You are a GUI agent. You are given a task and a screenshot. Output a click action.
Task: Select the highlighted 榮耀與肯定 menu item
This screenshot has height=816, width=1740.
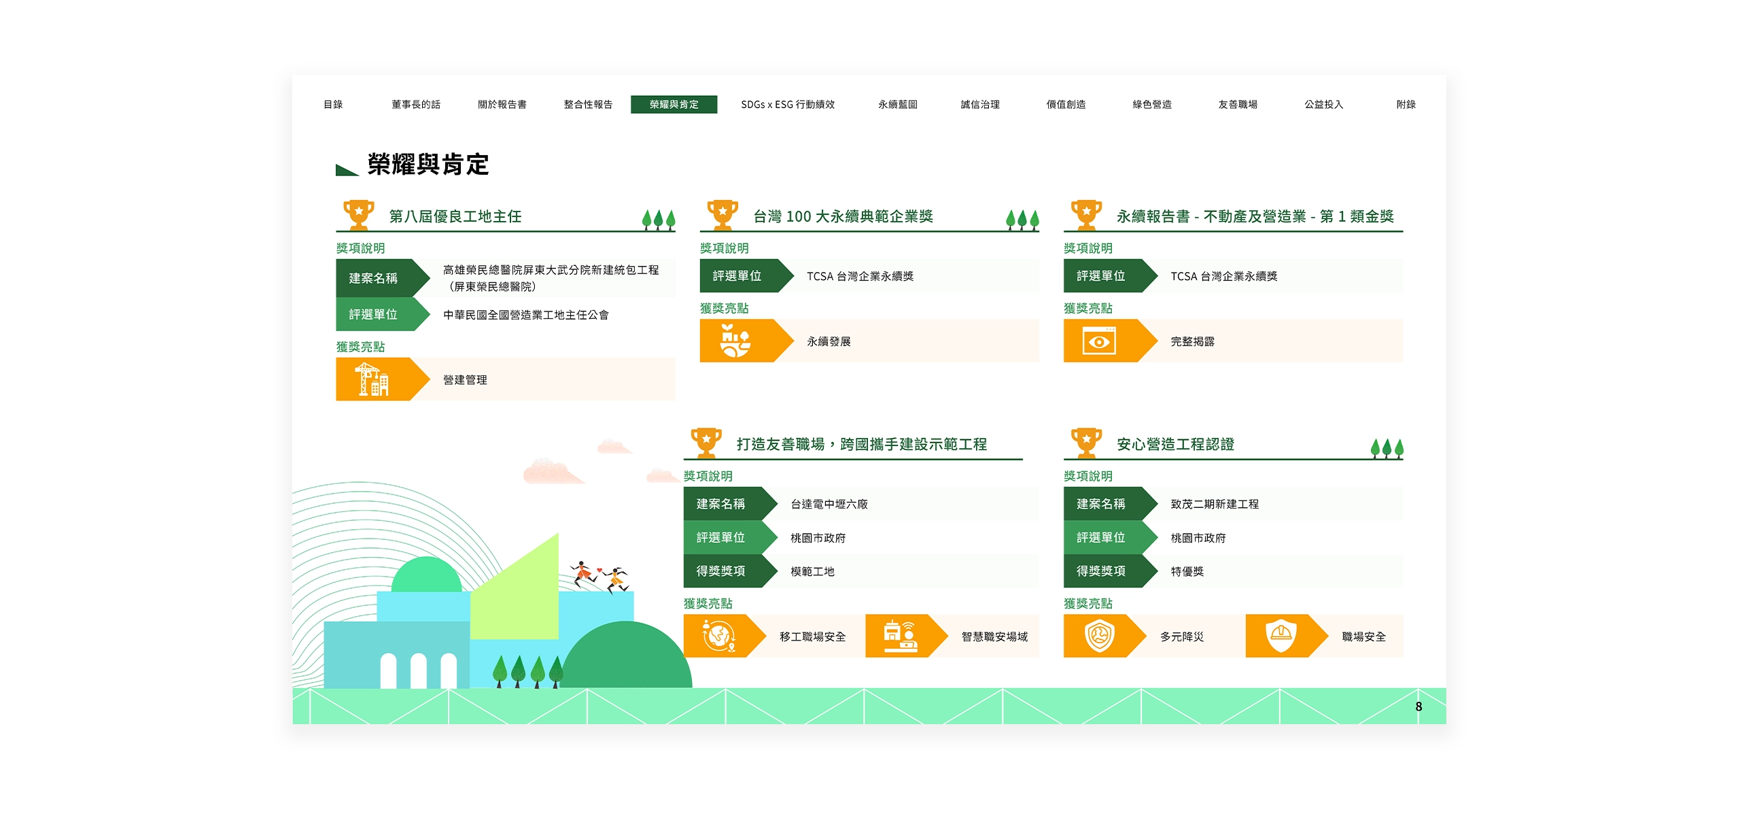coord(674,105)
